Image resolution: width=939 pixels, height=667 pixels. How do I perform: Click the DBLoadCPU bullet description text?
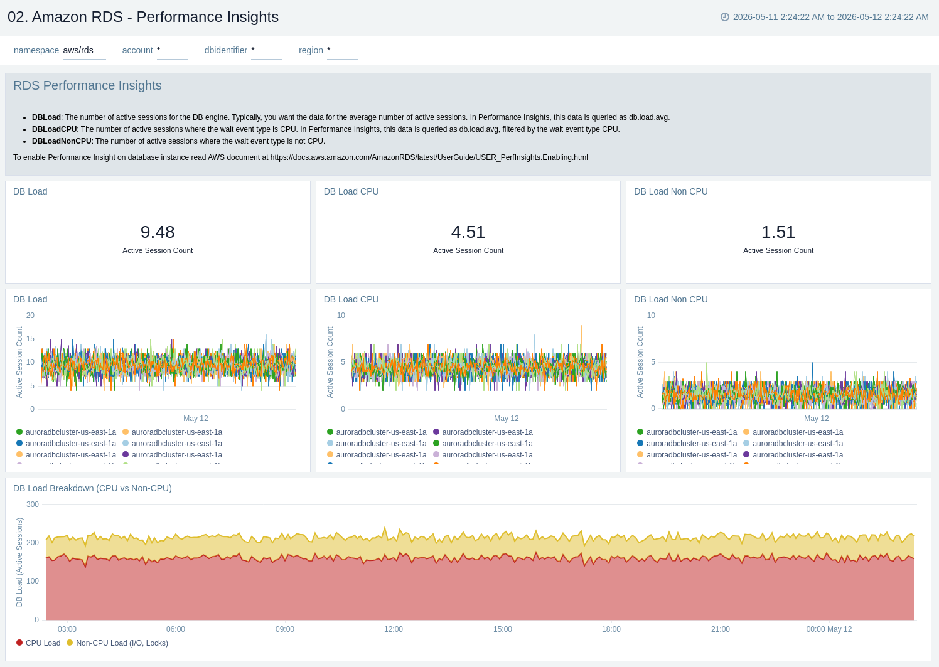[x=326, y=129]
